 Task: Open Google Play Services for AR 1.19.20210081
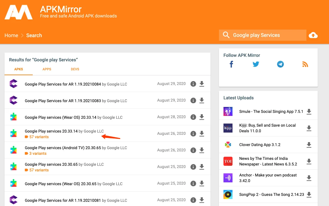pos(63,200)
